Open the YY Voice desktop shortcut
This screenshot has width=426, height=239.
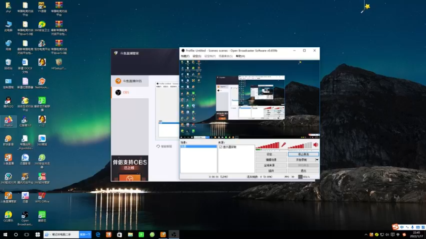point(42,7)
